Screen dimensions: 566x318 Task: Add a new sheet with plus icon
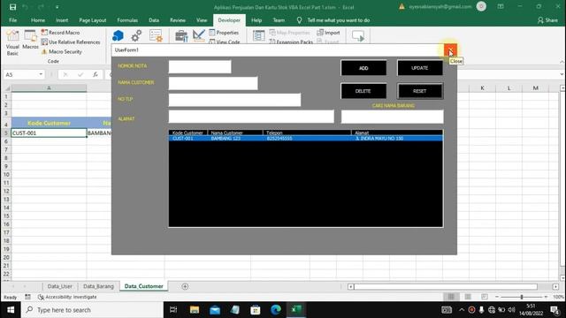point(185,286)
